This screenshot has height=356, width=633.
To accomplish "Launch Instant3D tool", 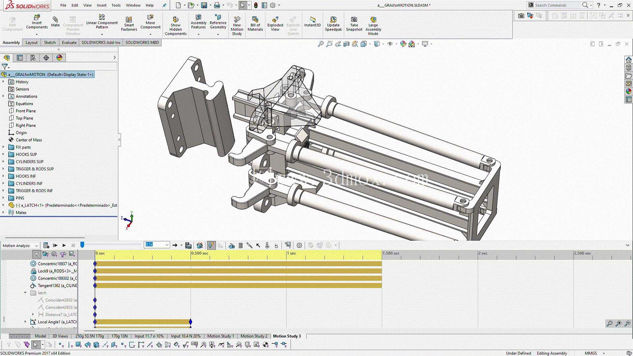I will pyautogui.click(x=312, y=22).
